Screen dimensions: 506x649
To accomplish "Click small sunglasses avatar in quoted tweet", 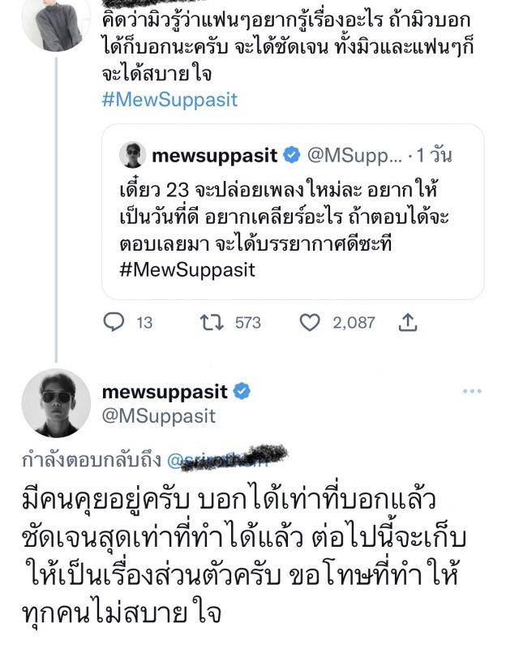I will tap(132, 154).
